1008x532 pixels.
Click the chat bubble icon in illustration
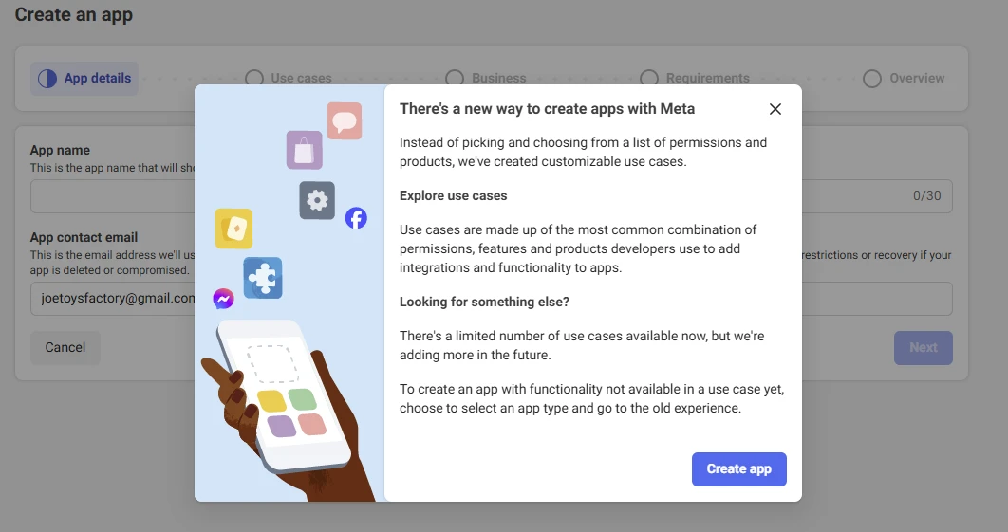click(345, 120)
